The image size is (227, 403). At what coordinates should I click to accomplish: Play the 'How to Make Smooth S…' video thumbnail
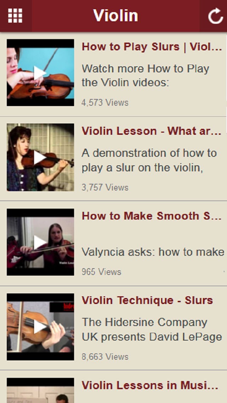[40, 242]
